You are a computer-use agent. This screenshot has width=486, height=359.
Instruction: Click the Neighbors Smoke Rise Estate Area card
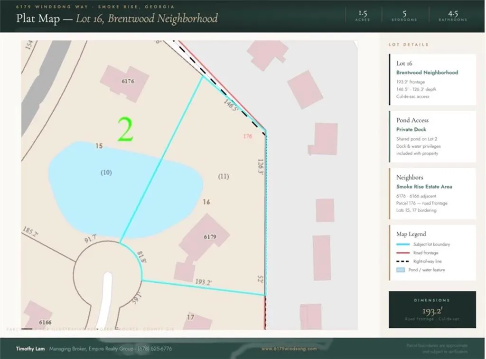(x=432, y=194)
